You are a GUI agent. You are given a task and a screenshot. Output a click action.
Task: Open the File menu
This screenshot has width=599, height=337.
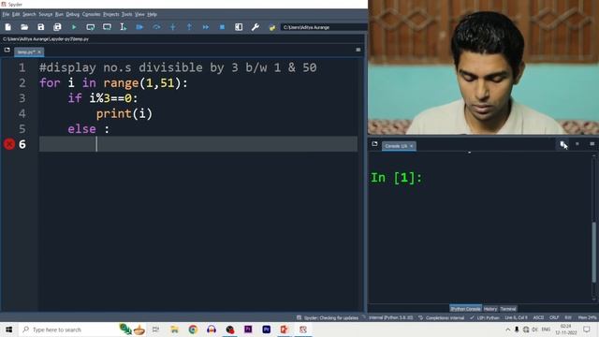coord(6,14)
